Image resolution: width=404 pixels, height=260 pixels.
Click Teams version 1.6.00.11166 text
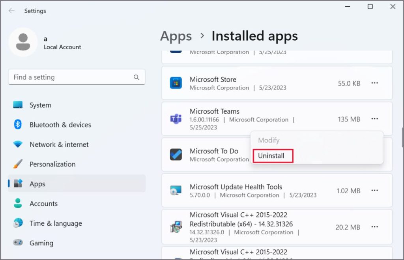(x=204, y=120)
